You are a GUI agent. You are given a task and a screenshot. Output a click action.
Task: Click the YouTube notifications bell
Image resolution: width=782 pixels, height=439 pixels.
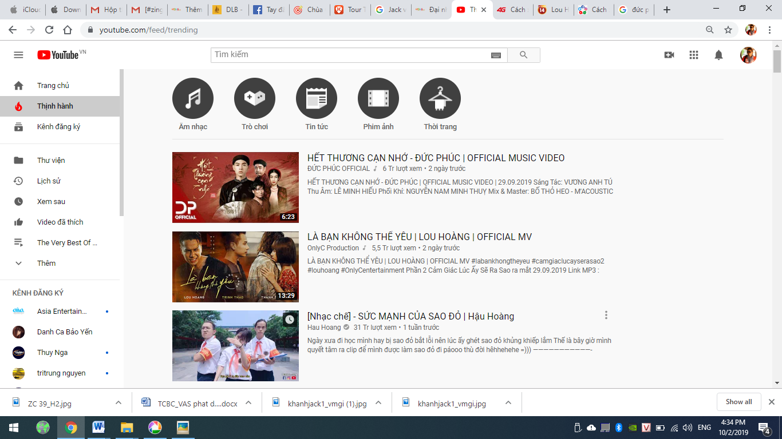pyautogui.click(x=718, y=55)
